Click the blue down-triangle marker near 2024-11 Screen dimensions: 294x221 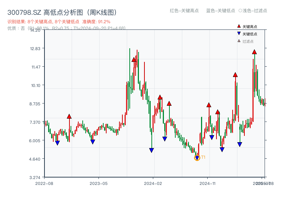[211, 137]
